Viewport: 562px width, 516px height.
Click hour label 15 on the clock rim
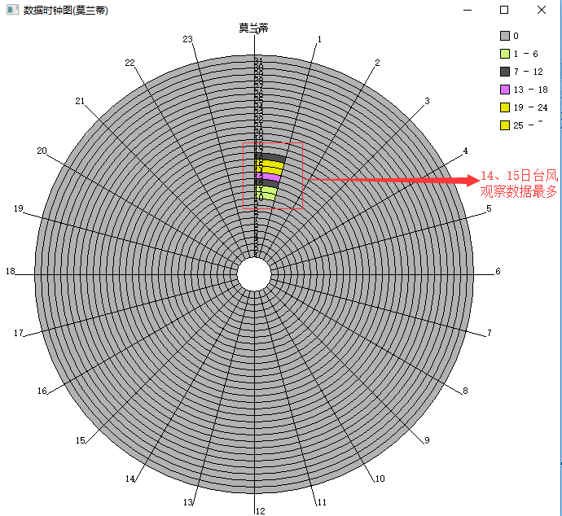81,440
